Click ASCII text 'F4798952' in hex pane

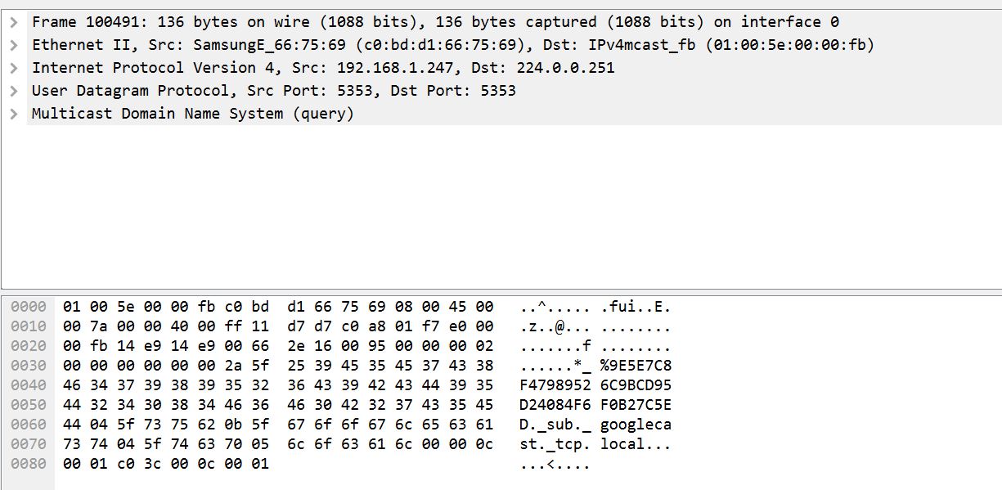[x=555, y=385]
